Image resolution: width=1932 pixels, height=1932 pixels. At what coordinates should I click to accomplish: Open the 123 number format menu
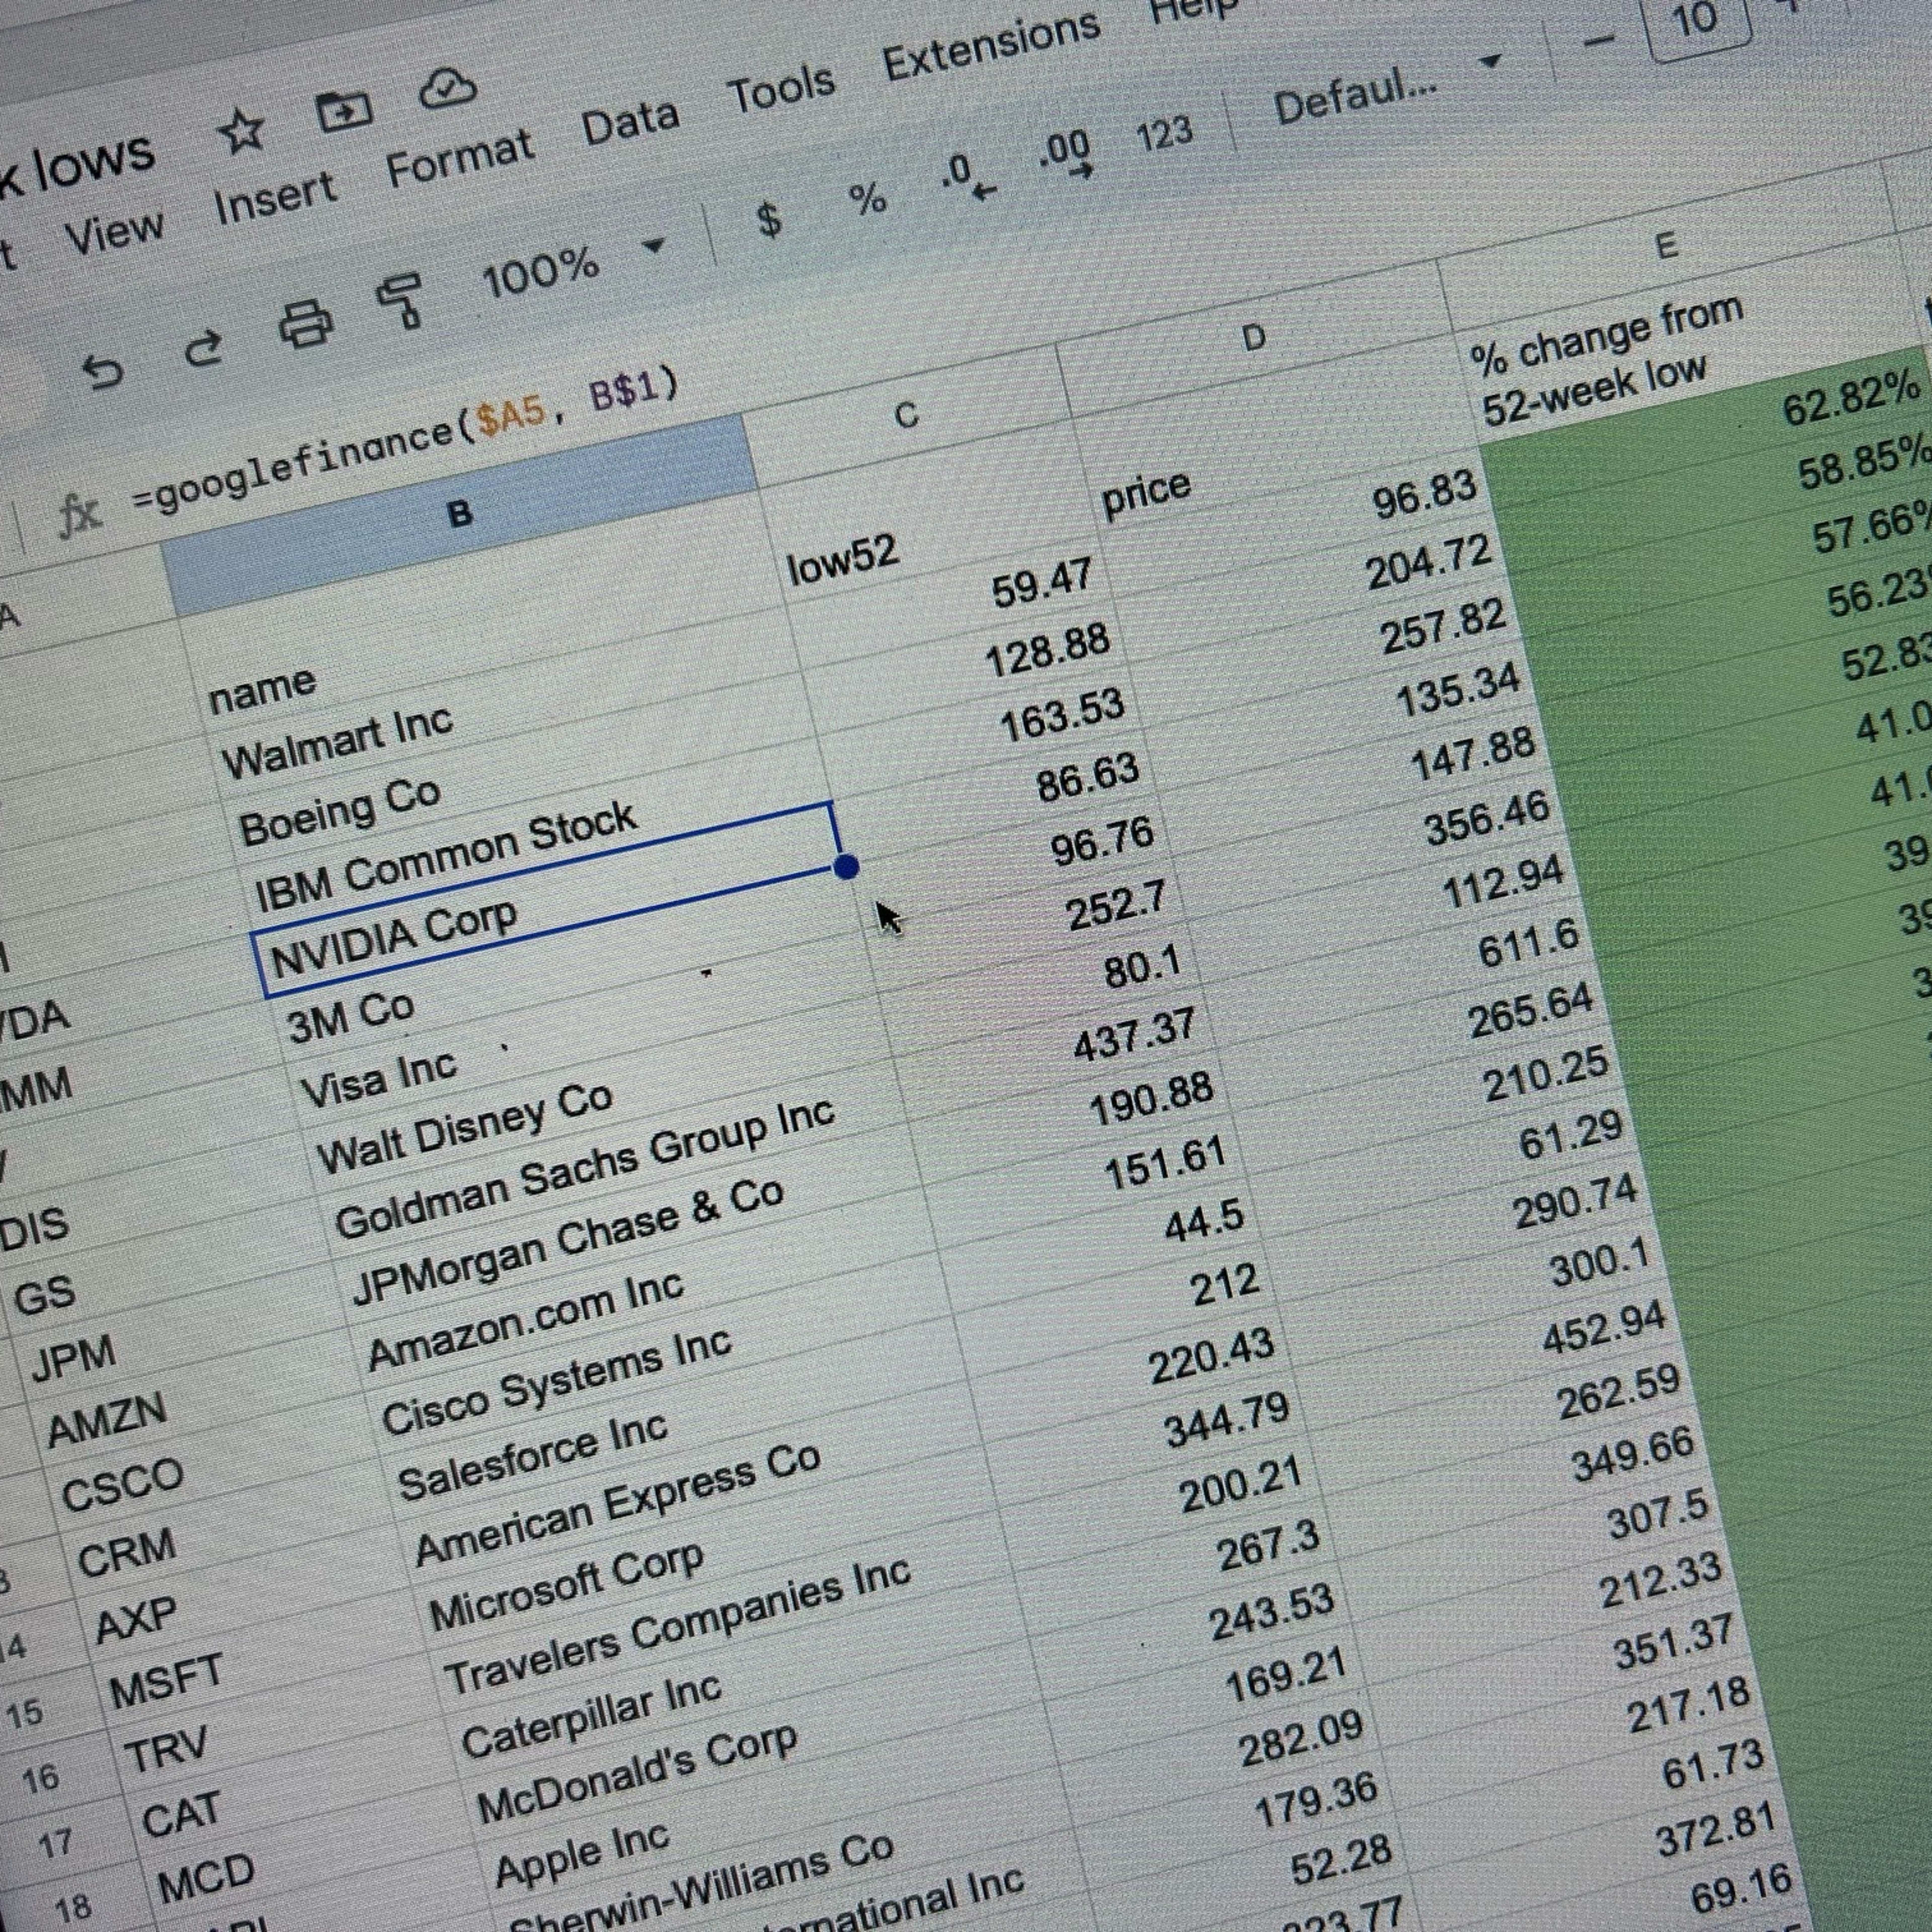click(1164, 135)
